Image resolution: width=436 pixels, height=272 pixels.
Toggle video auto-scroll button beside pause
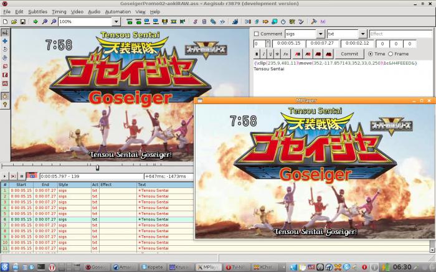click(x=32, y=176)
